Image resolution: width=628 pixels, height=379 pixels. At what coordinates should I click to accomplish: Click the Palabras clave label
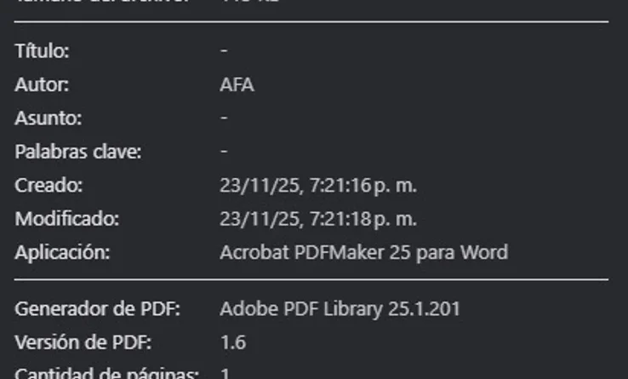tap(77, 152)
